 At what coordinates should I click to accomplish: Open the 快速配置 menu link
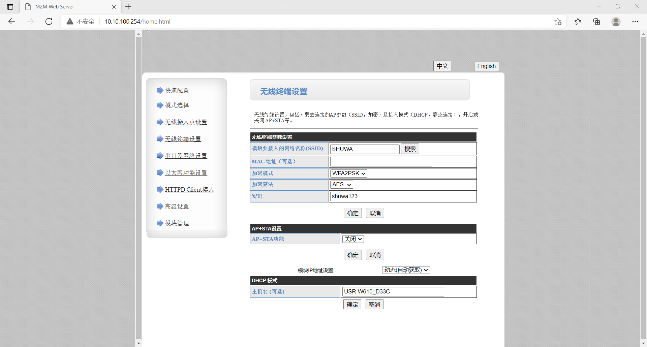(x=177, y=90)
